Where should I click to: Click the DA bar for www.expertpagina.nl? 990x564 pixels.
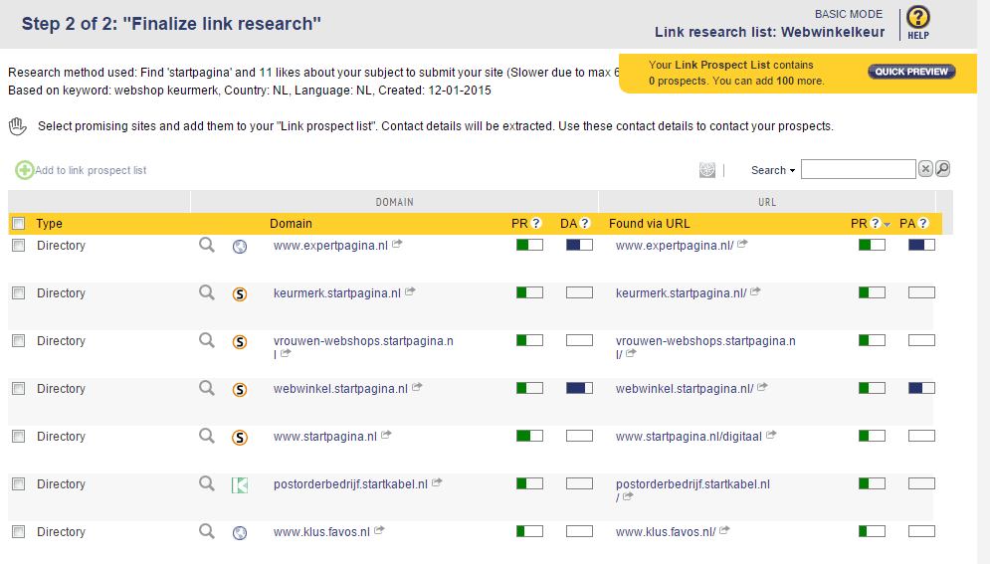579,245
